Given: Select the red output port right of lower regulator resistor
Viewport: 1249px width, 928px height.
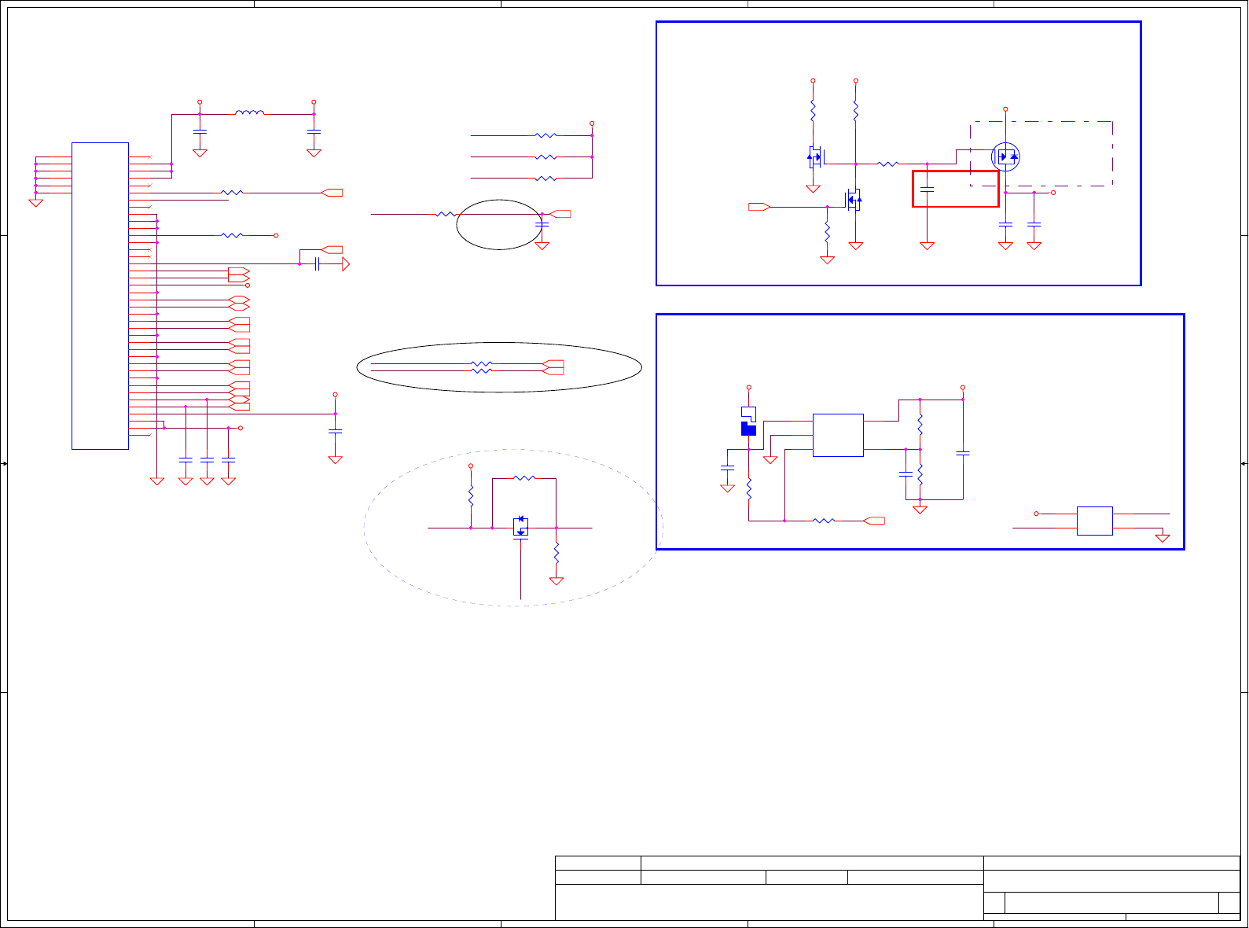Looking at the screenshot, I should coord(874,521).
